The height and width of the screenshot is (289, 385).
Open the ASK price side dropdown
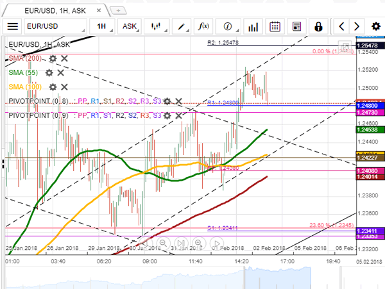[x=131, y=26]
